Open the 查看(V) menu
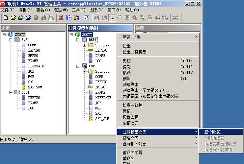This screenshot has height=164, width=244. pos(43,10)
